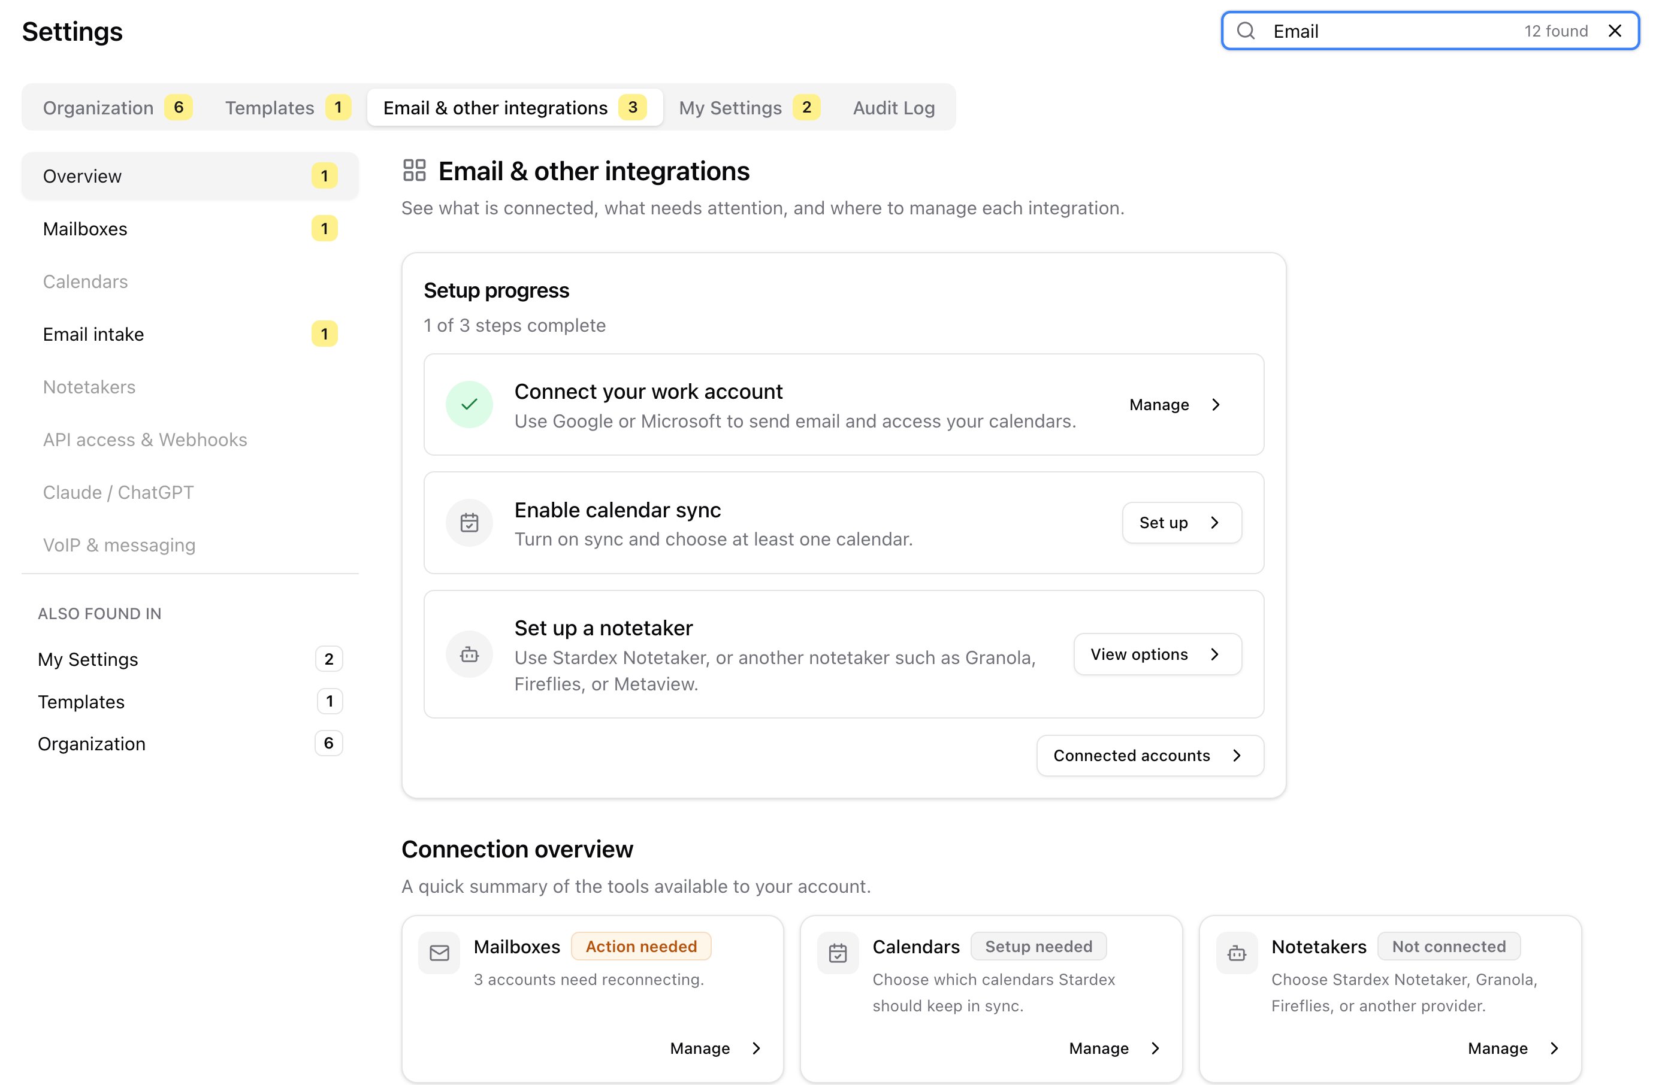Viewport: 1656px width, 1085px height.
Task: Click the Action needed badge on Mailboxes
Action: (641, 946)
